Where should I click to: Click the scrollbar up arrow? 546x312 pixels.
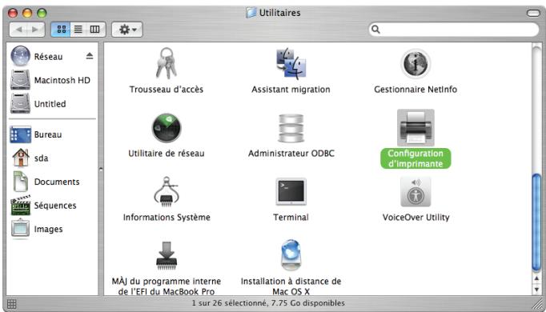536,278
